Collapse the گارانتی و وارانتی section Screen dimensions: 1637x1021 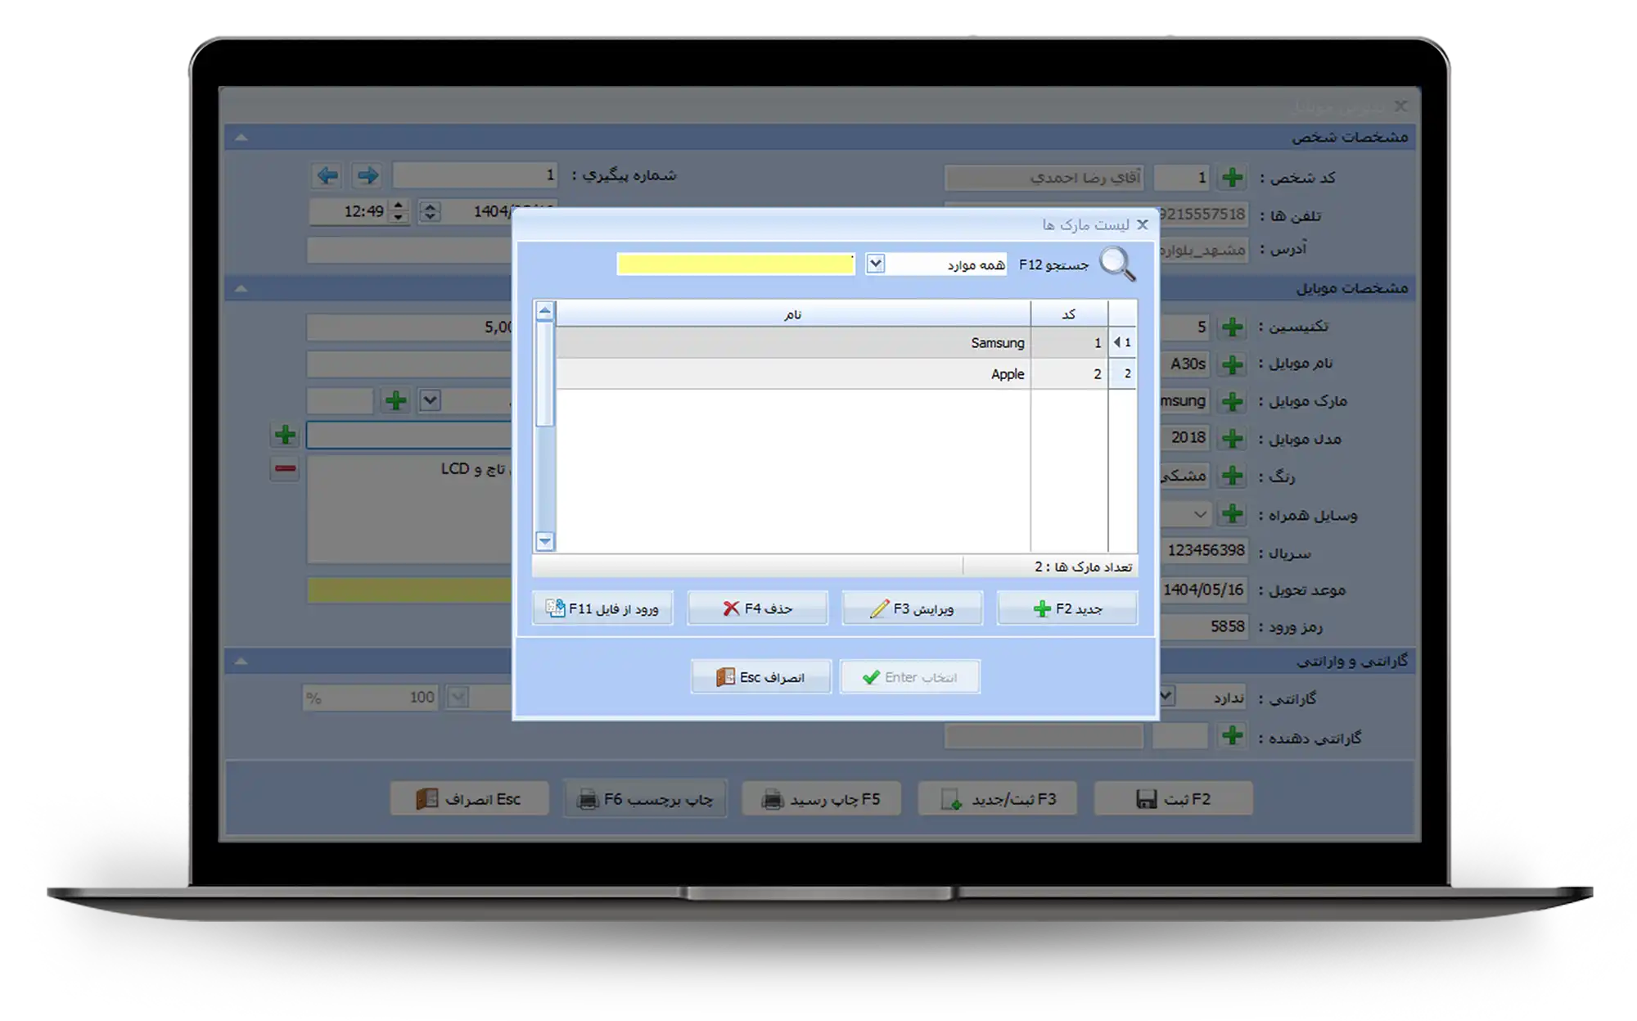pyautogui.click(x=241, y=661)
